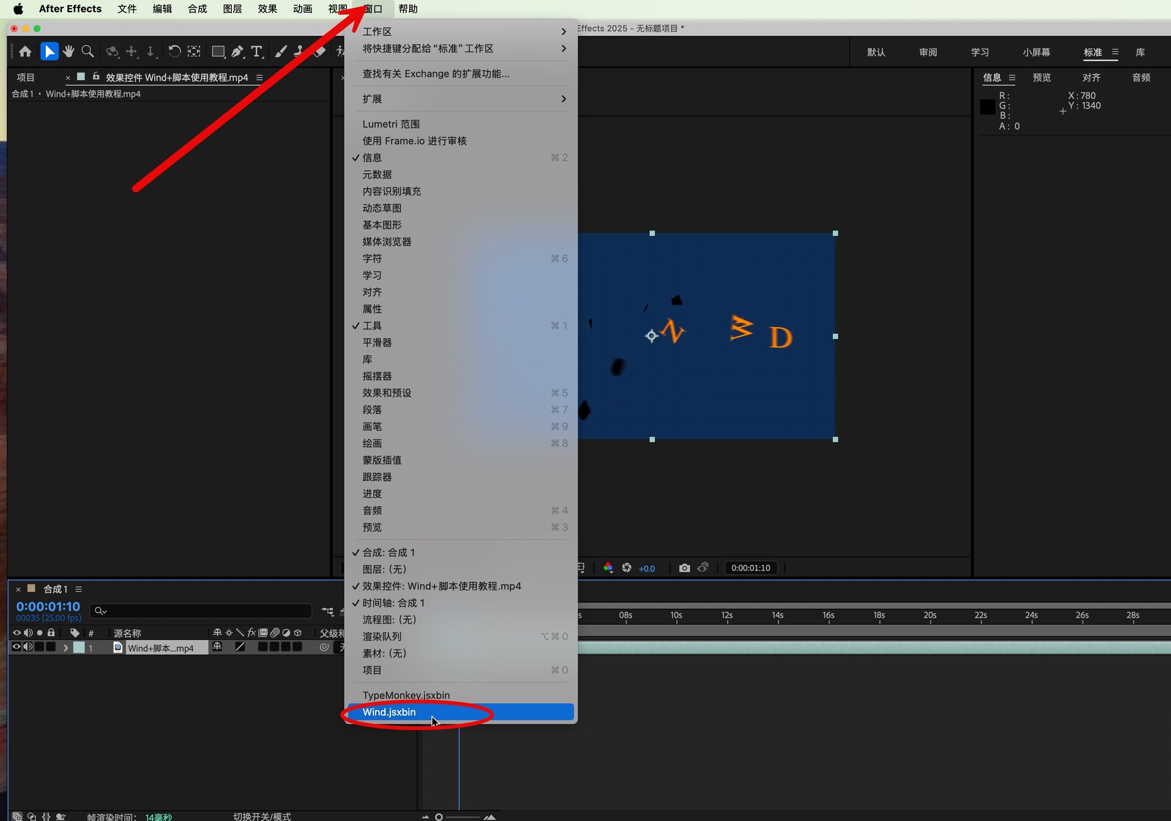Select the Hand tool in toolbar
The width and height of the screenshot is (1171, 821).
[69, 52]
